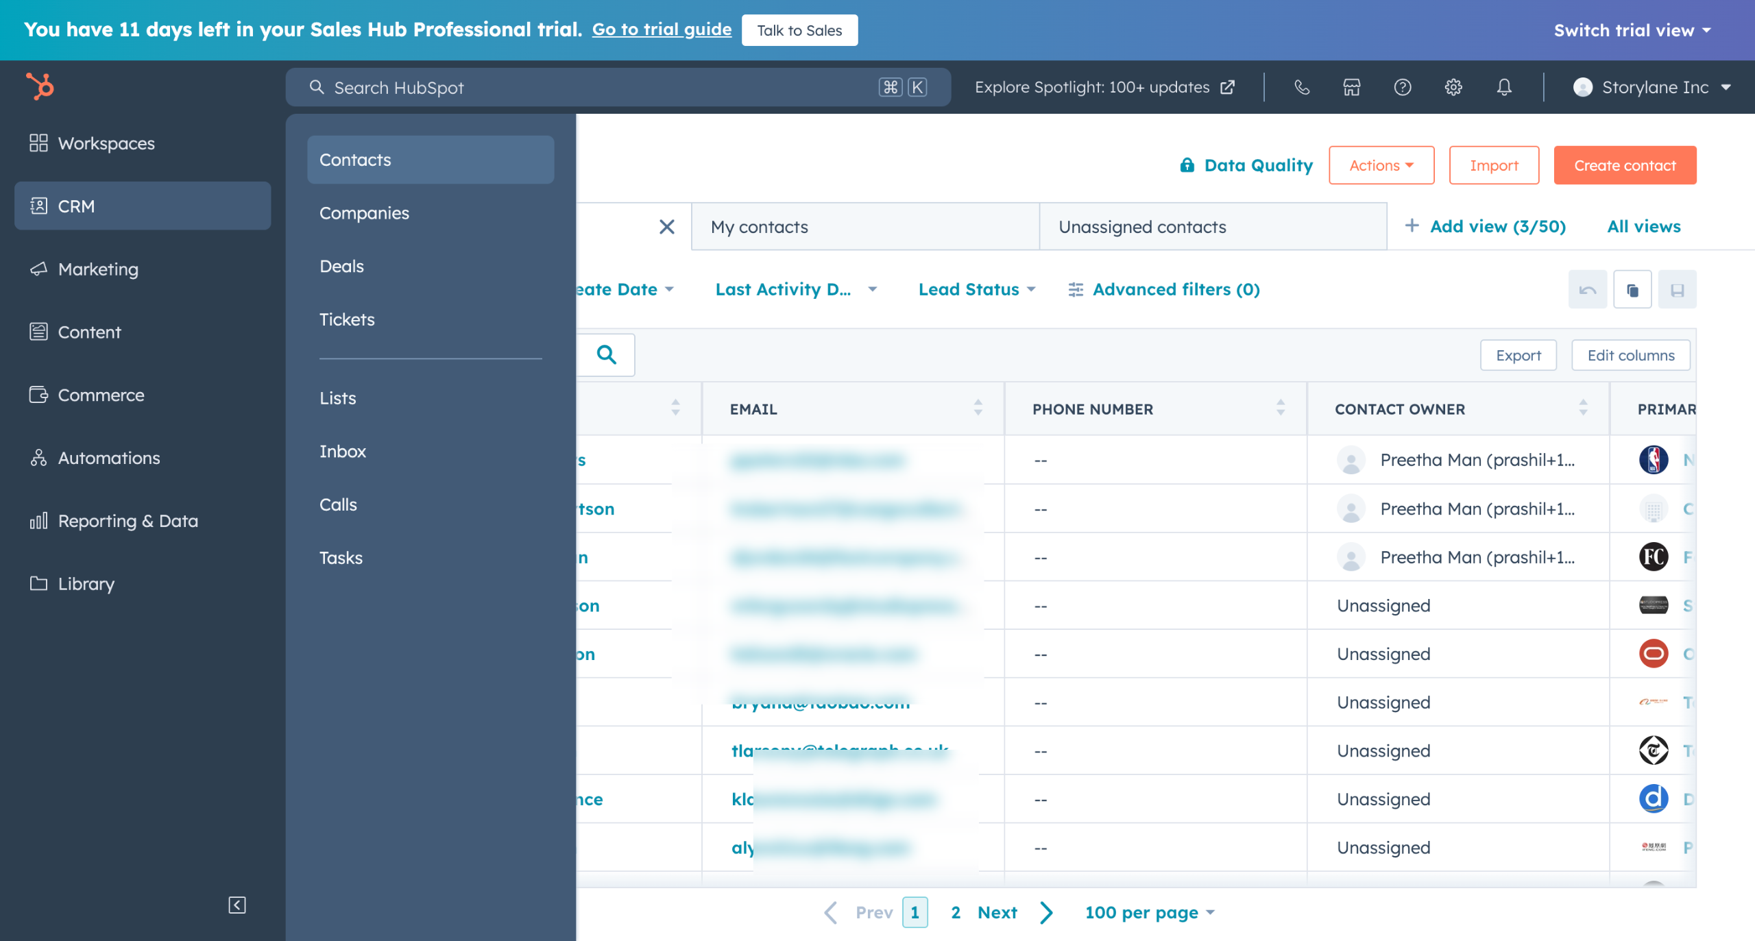Expand the Lead Status filter
The width and height of the screenshot is (1755, 941).
[976, 289]
